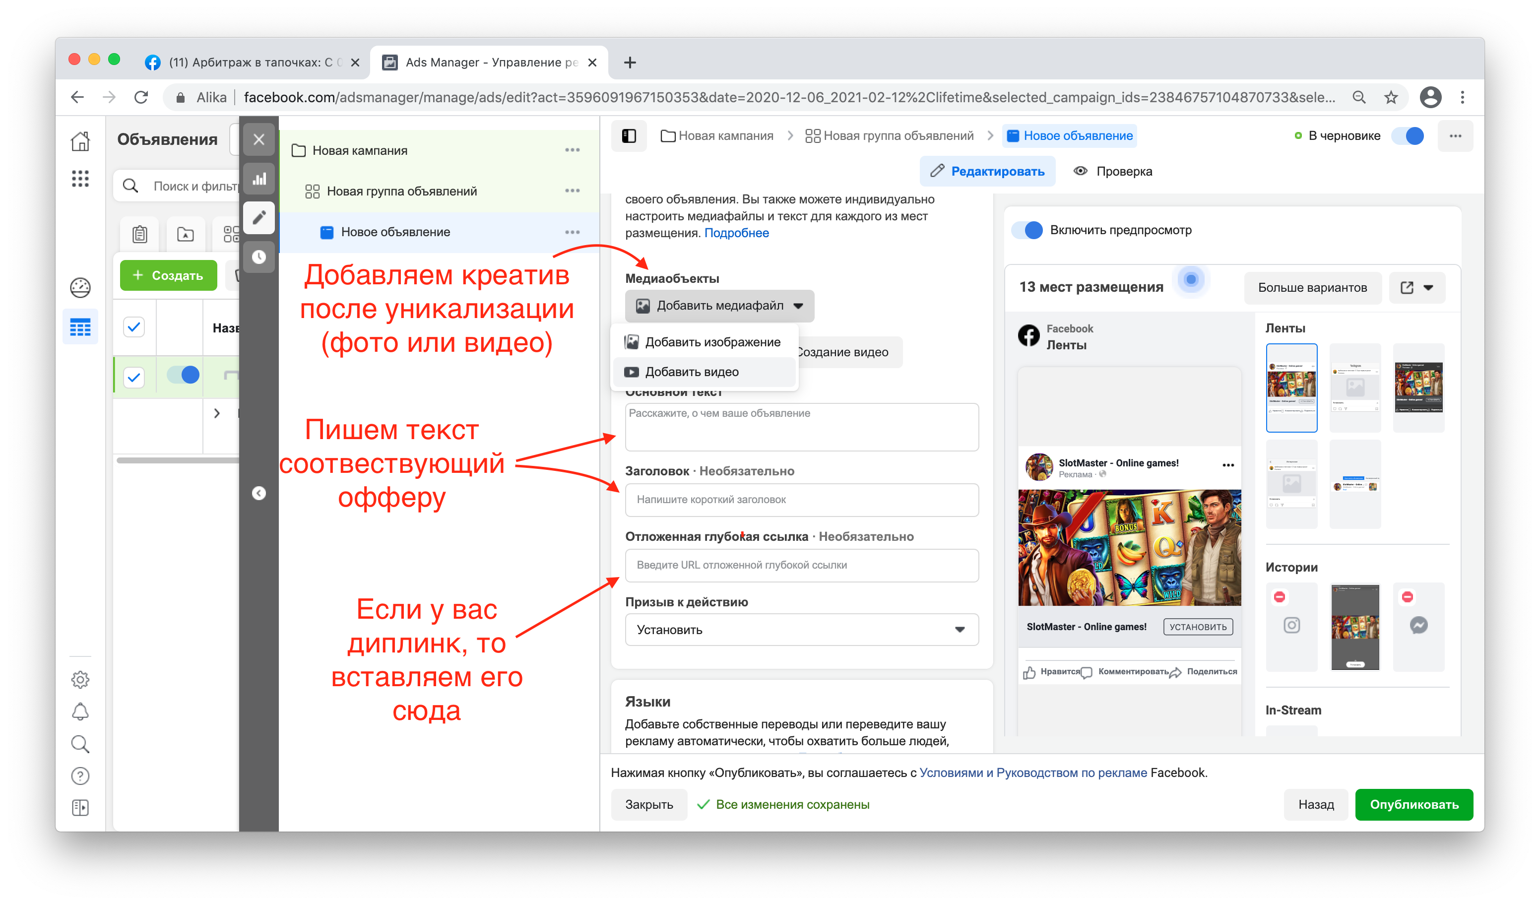Open Условиями и Руководством по рекламе link
The image size is (1540, 905).
click(1033, 773)
